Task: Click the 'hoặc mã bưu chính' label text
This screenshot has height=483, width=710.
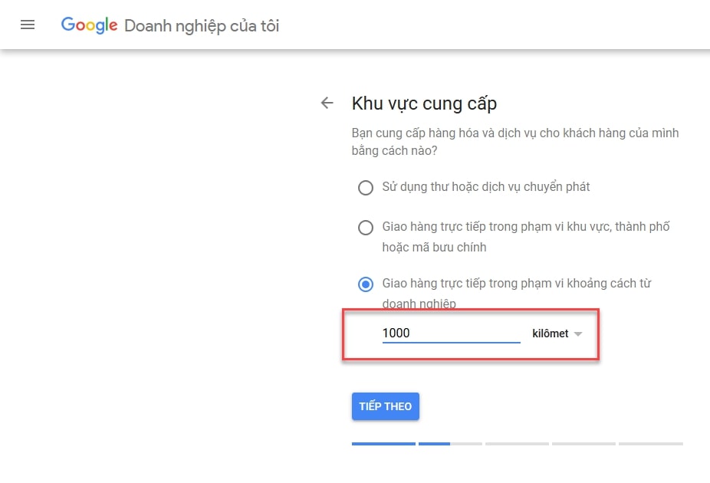Action: click(434, 247)
